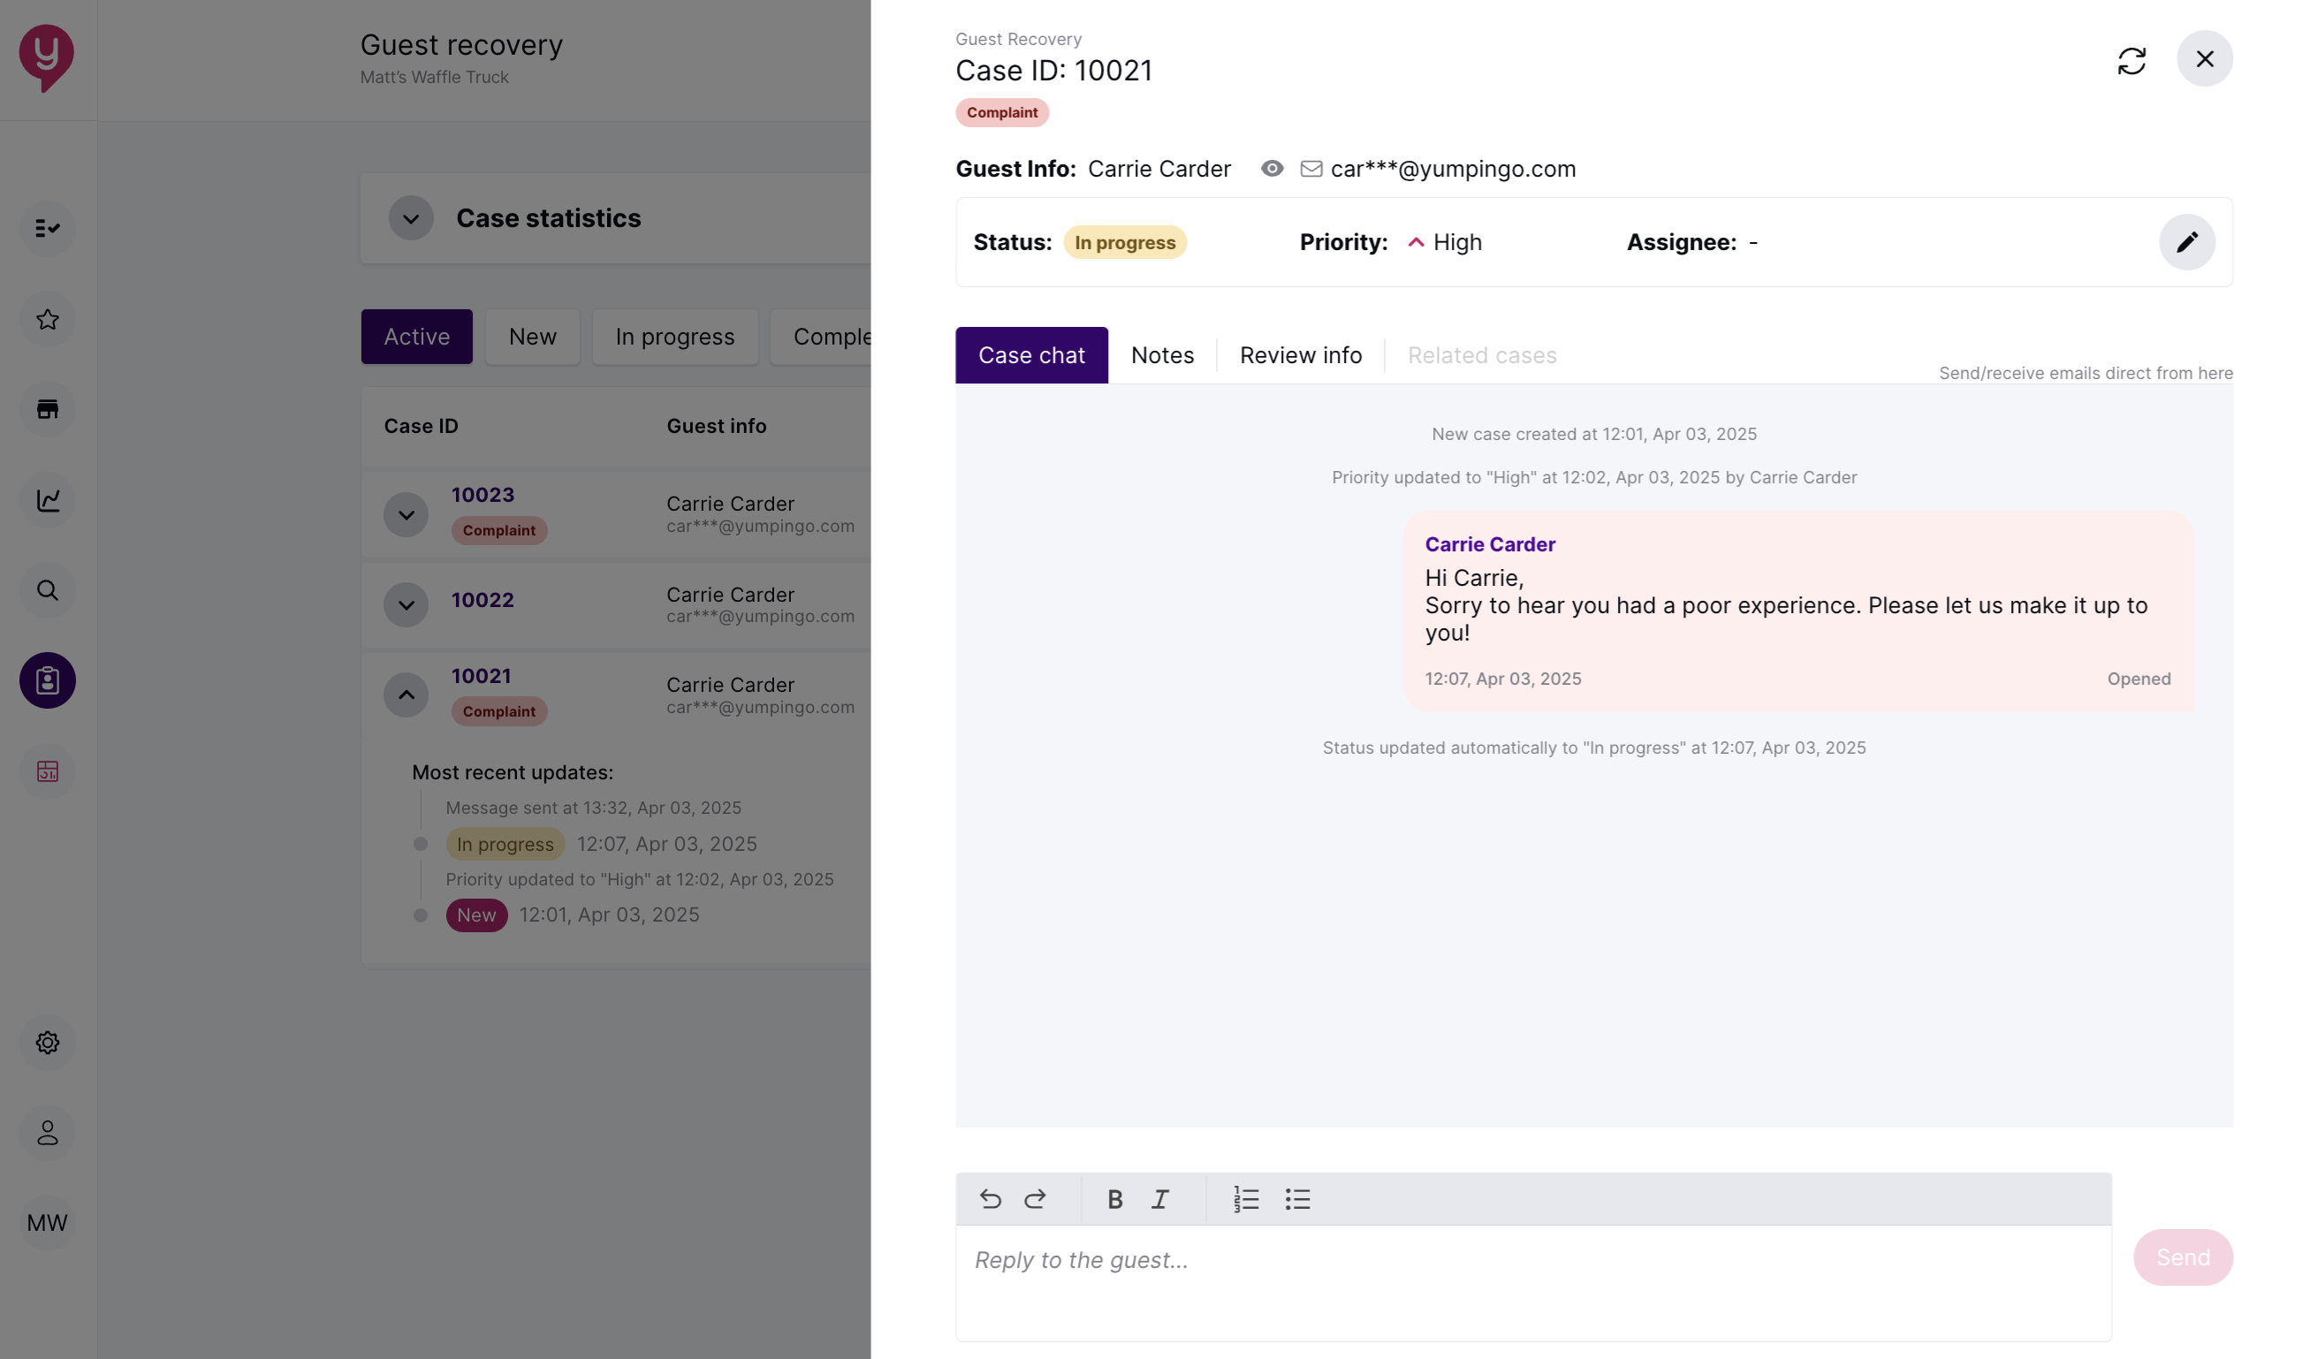Click the refresh case icon
Screen dimensions: 2317x1359
[2131, 61]
